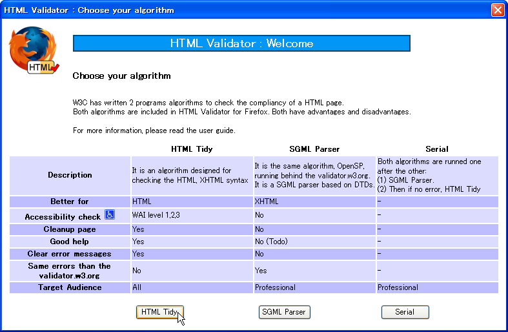This screenshot has height=332, width=508.
Task: Click the 'Clear error messages' row label
Action: pos(69,254)
